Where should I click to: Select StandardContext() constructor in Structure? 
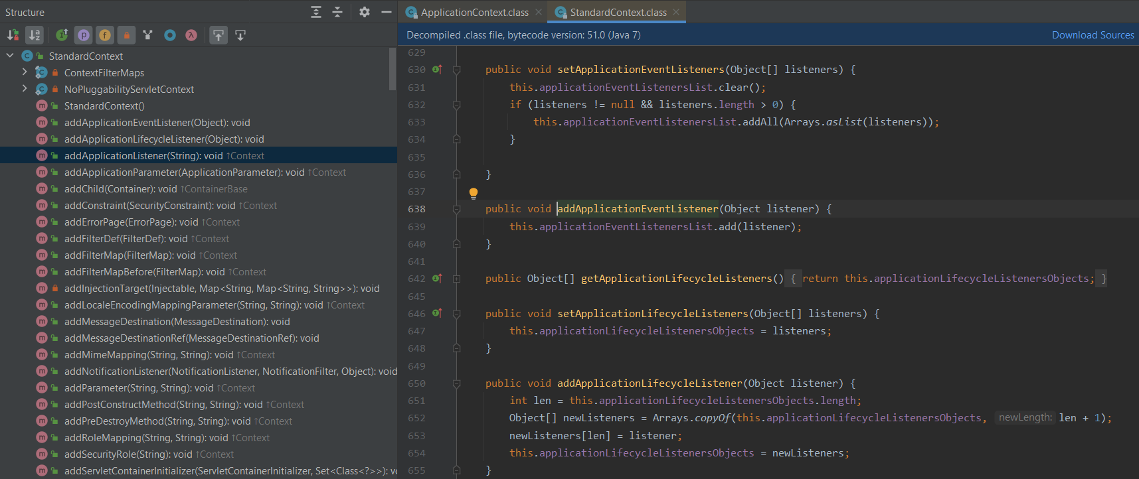pyautogui.click(x=199, y=105)
